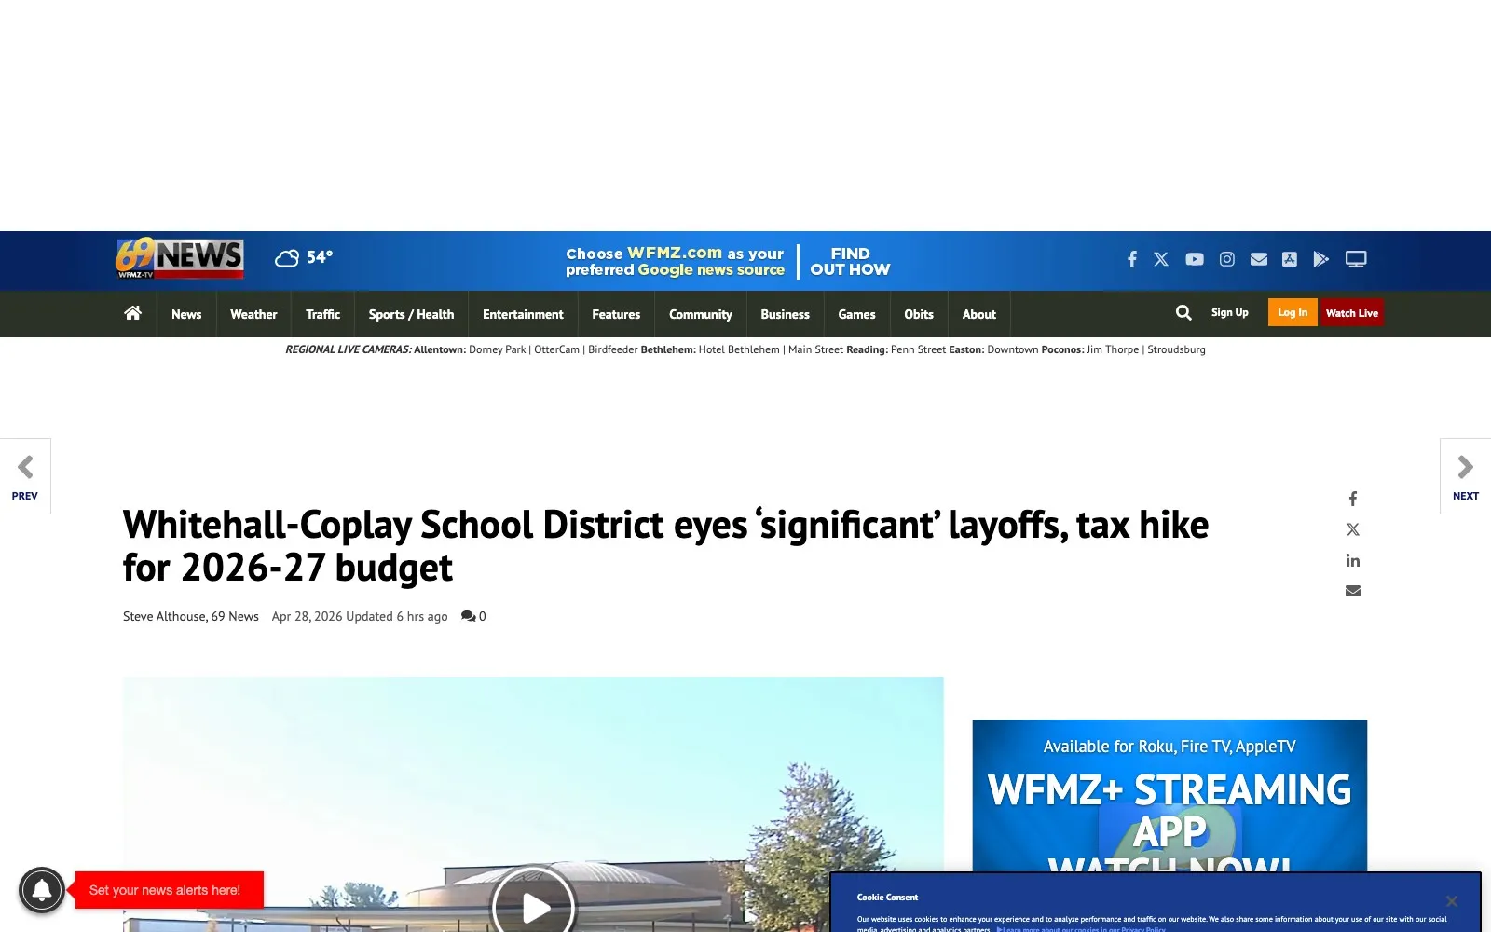Share article by email
Screen dimensions: 1491x932
[x=1353, y=591]
